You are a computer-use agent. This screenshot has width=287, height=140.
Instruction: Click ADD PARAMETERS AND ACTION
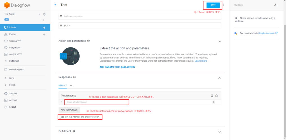pyautogui.click(x=117, y=67)
